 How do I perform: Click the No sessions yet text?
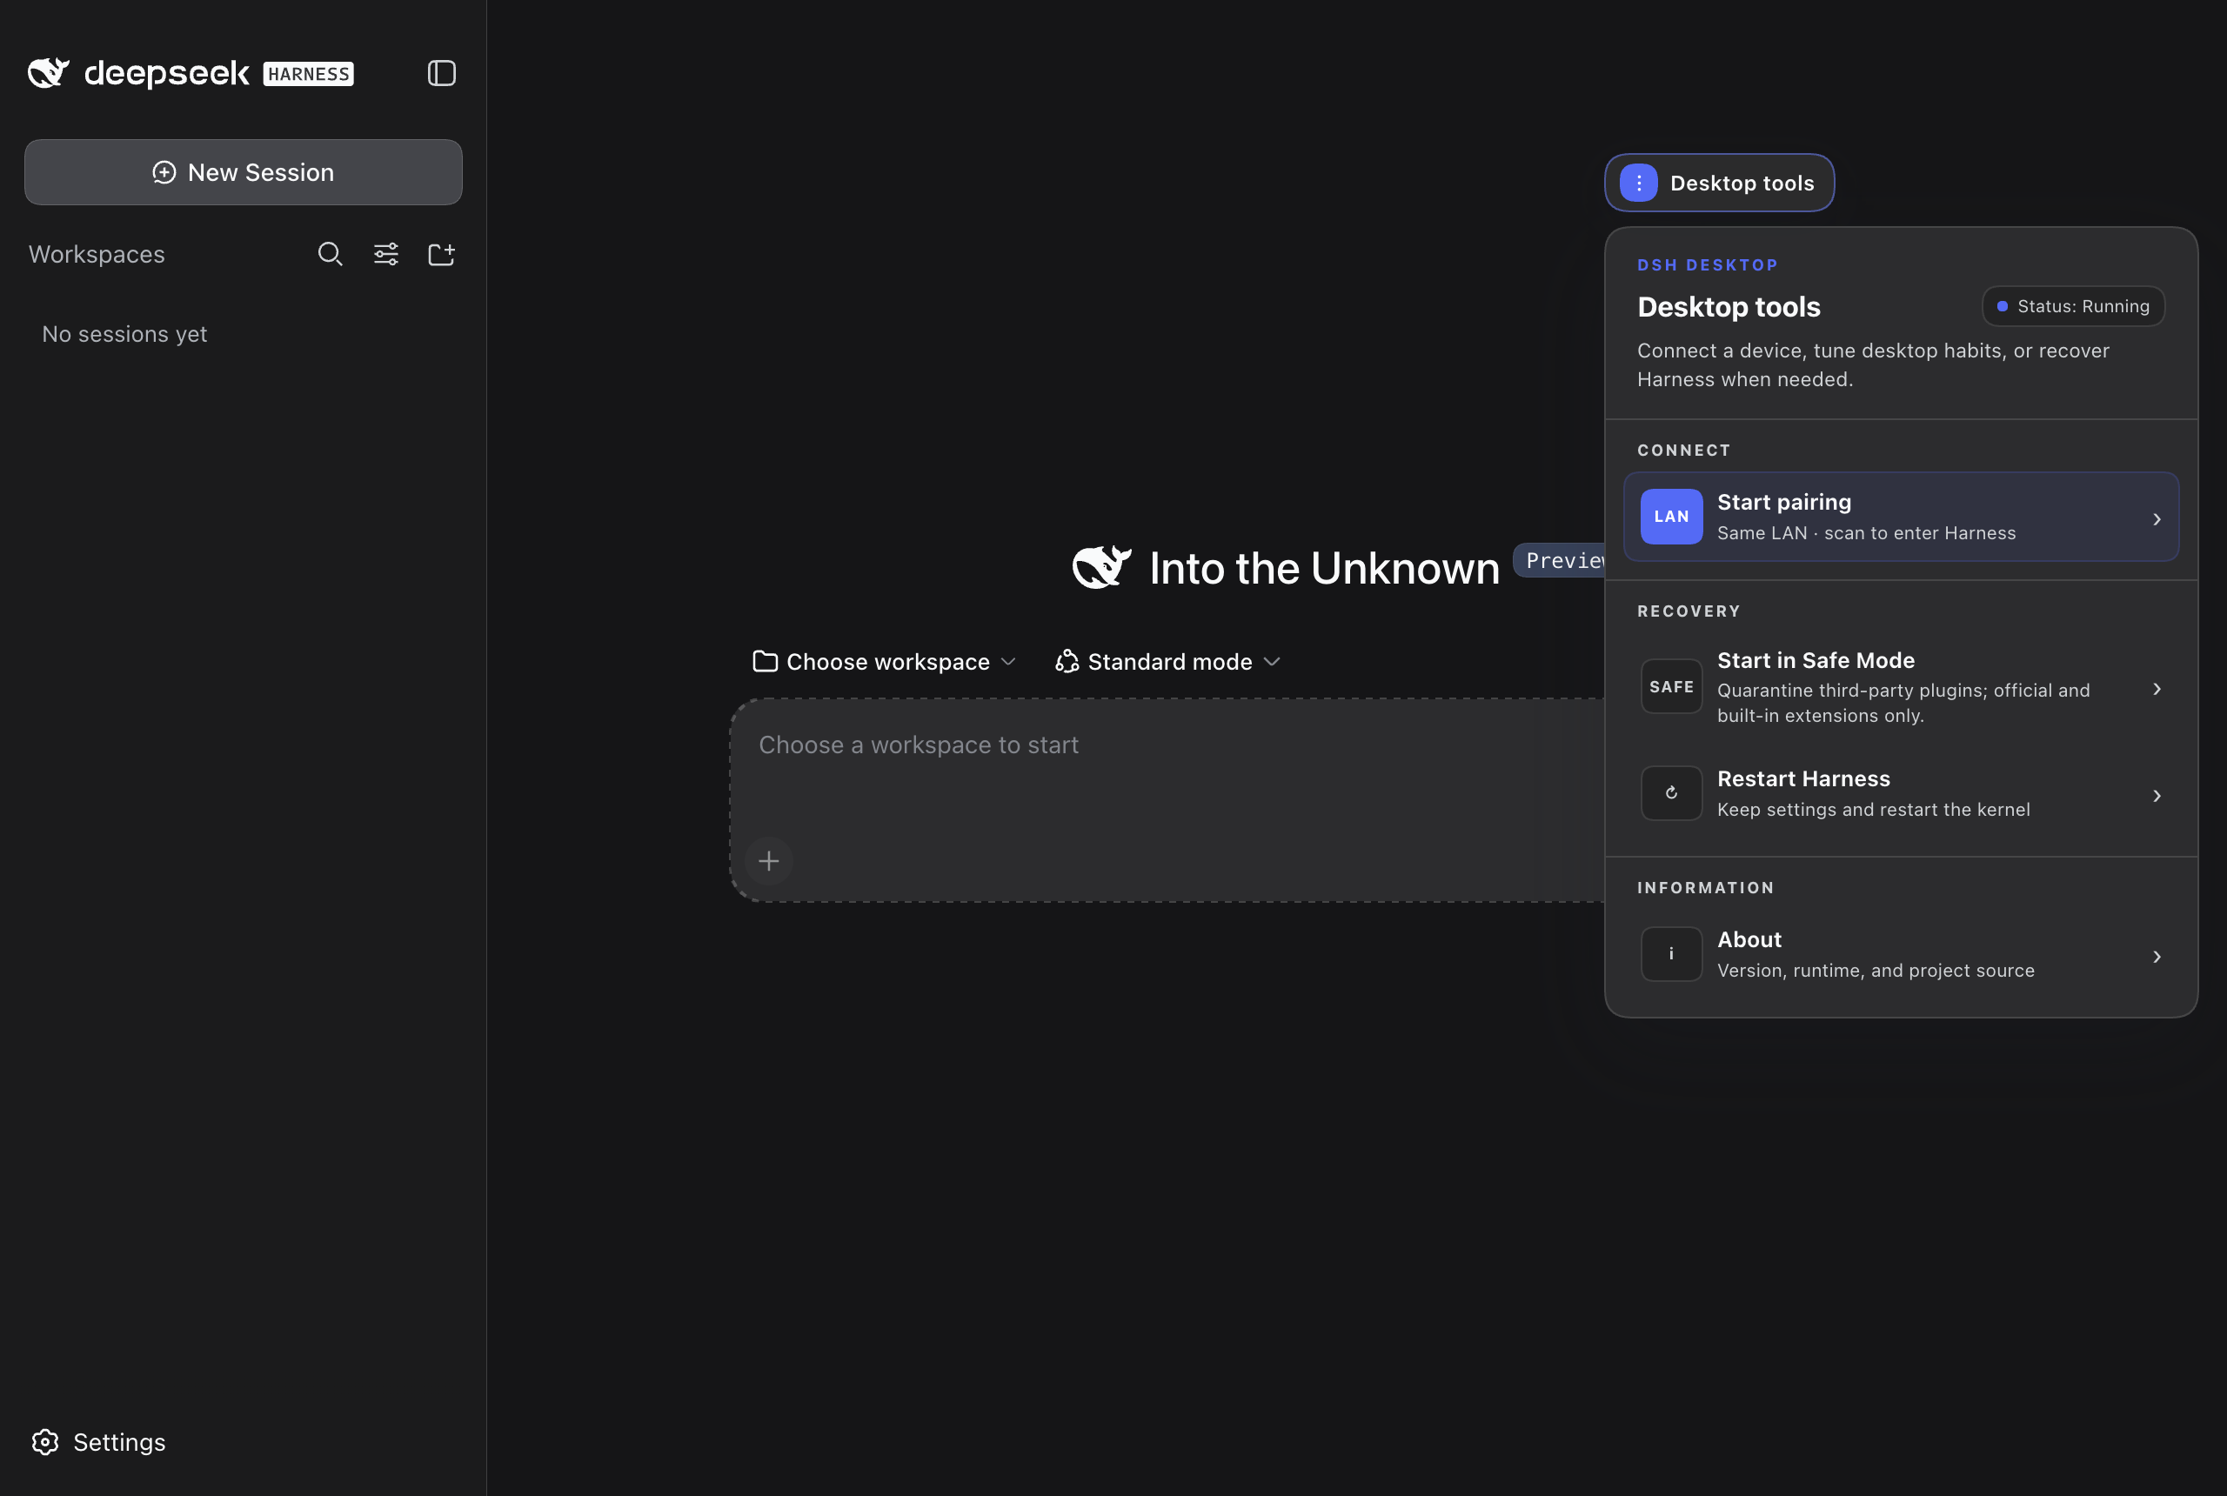click(x=124, y=334)
